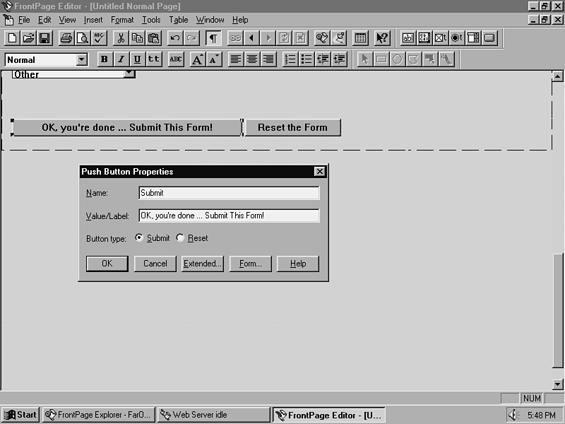Screen dimensions: 565x424
Task: Insert a table using the toolbar icon
Action: (x=360, y=38)
